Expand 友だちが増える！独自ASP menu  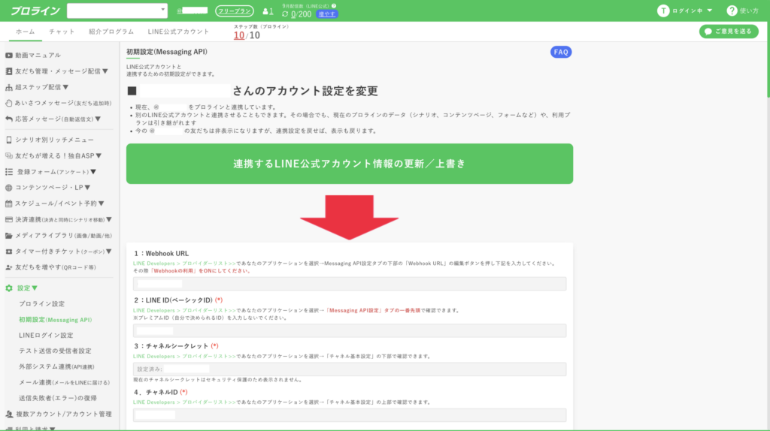click(x=59, y=156)
